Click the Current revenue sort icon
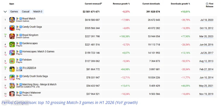The image size is (221, 107). coord(101,4)
